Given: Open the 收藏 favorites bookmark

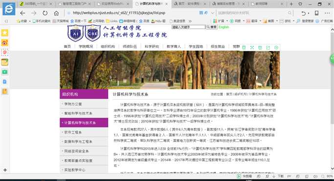Looking at the screenshot, I should (x=22, y=21).
